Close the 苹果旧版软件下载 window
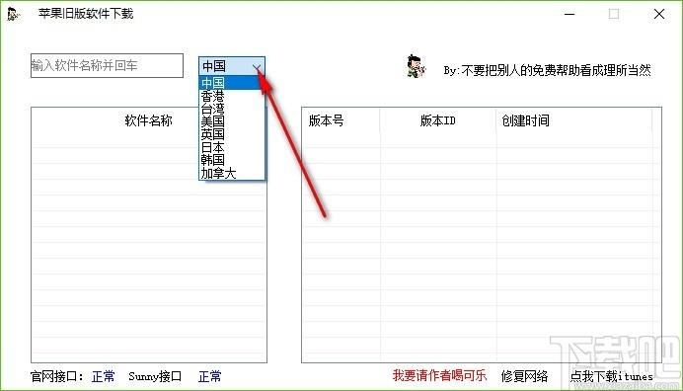683x391 pixels. click(x=659, y=14)
